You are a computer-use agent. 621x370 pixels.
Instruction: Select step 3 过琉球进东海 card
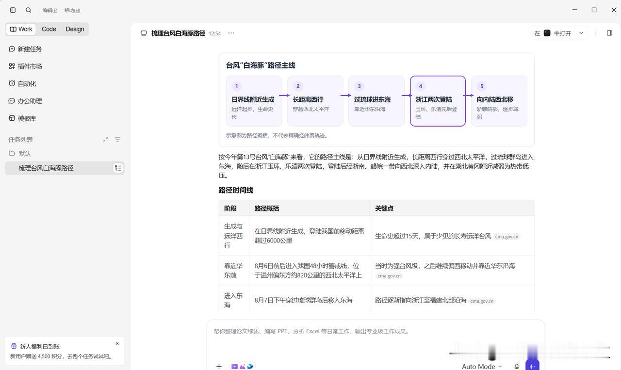(x=376, y=101)
